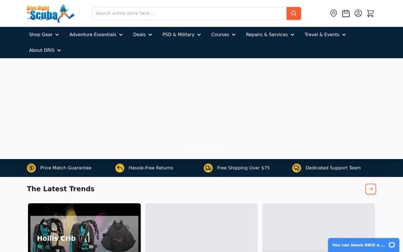Open the Deals menu
This screenshot has width=403, height=252.
[x=143, y=35]
